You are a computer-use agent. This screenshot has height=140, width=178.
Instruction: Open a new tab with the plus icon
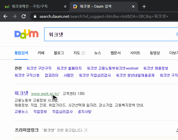[x=144, y=6]
